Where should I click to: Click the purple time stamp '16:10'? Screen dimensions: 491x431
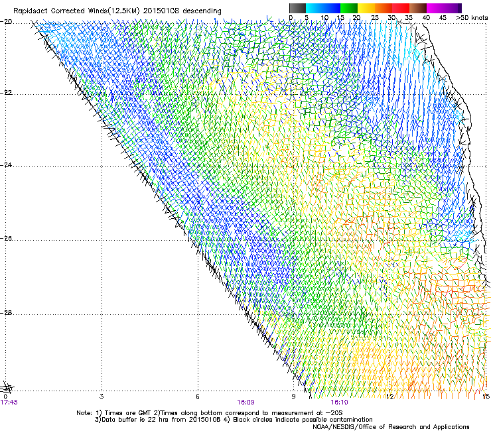point(339,402)
